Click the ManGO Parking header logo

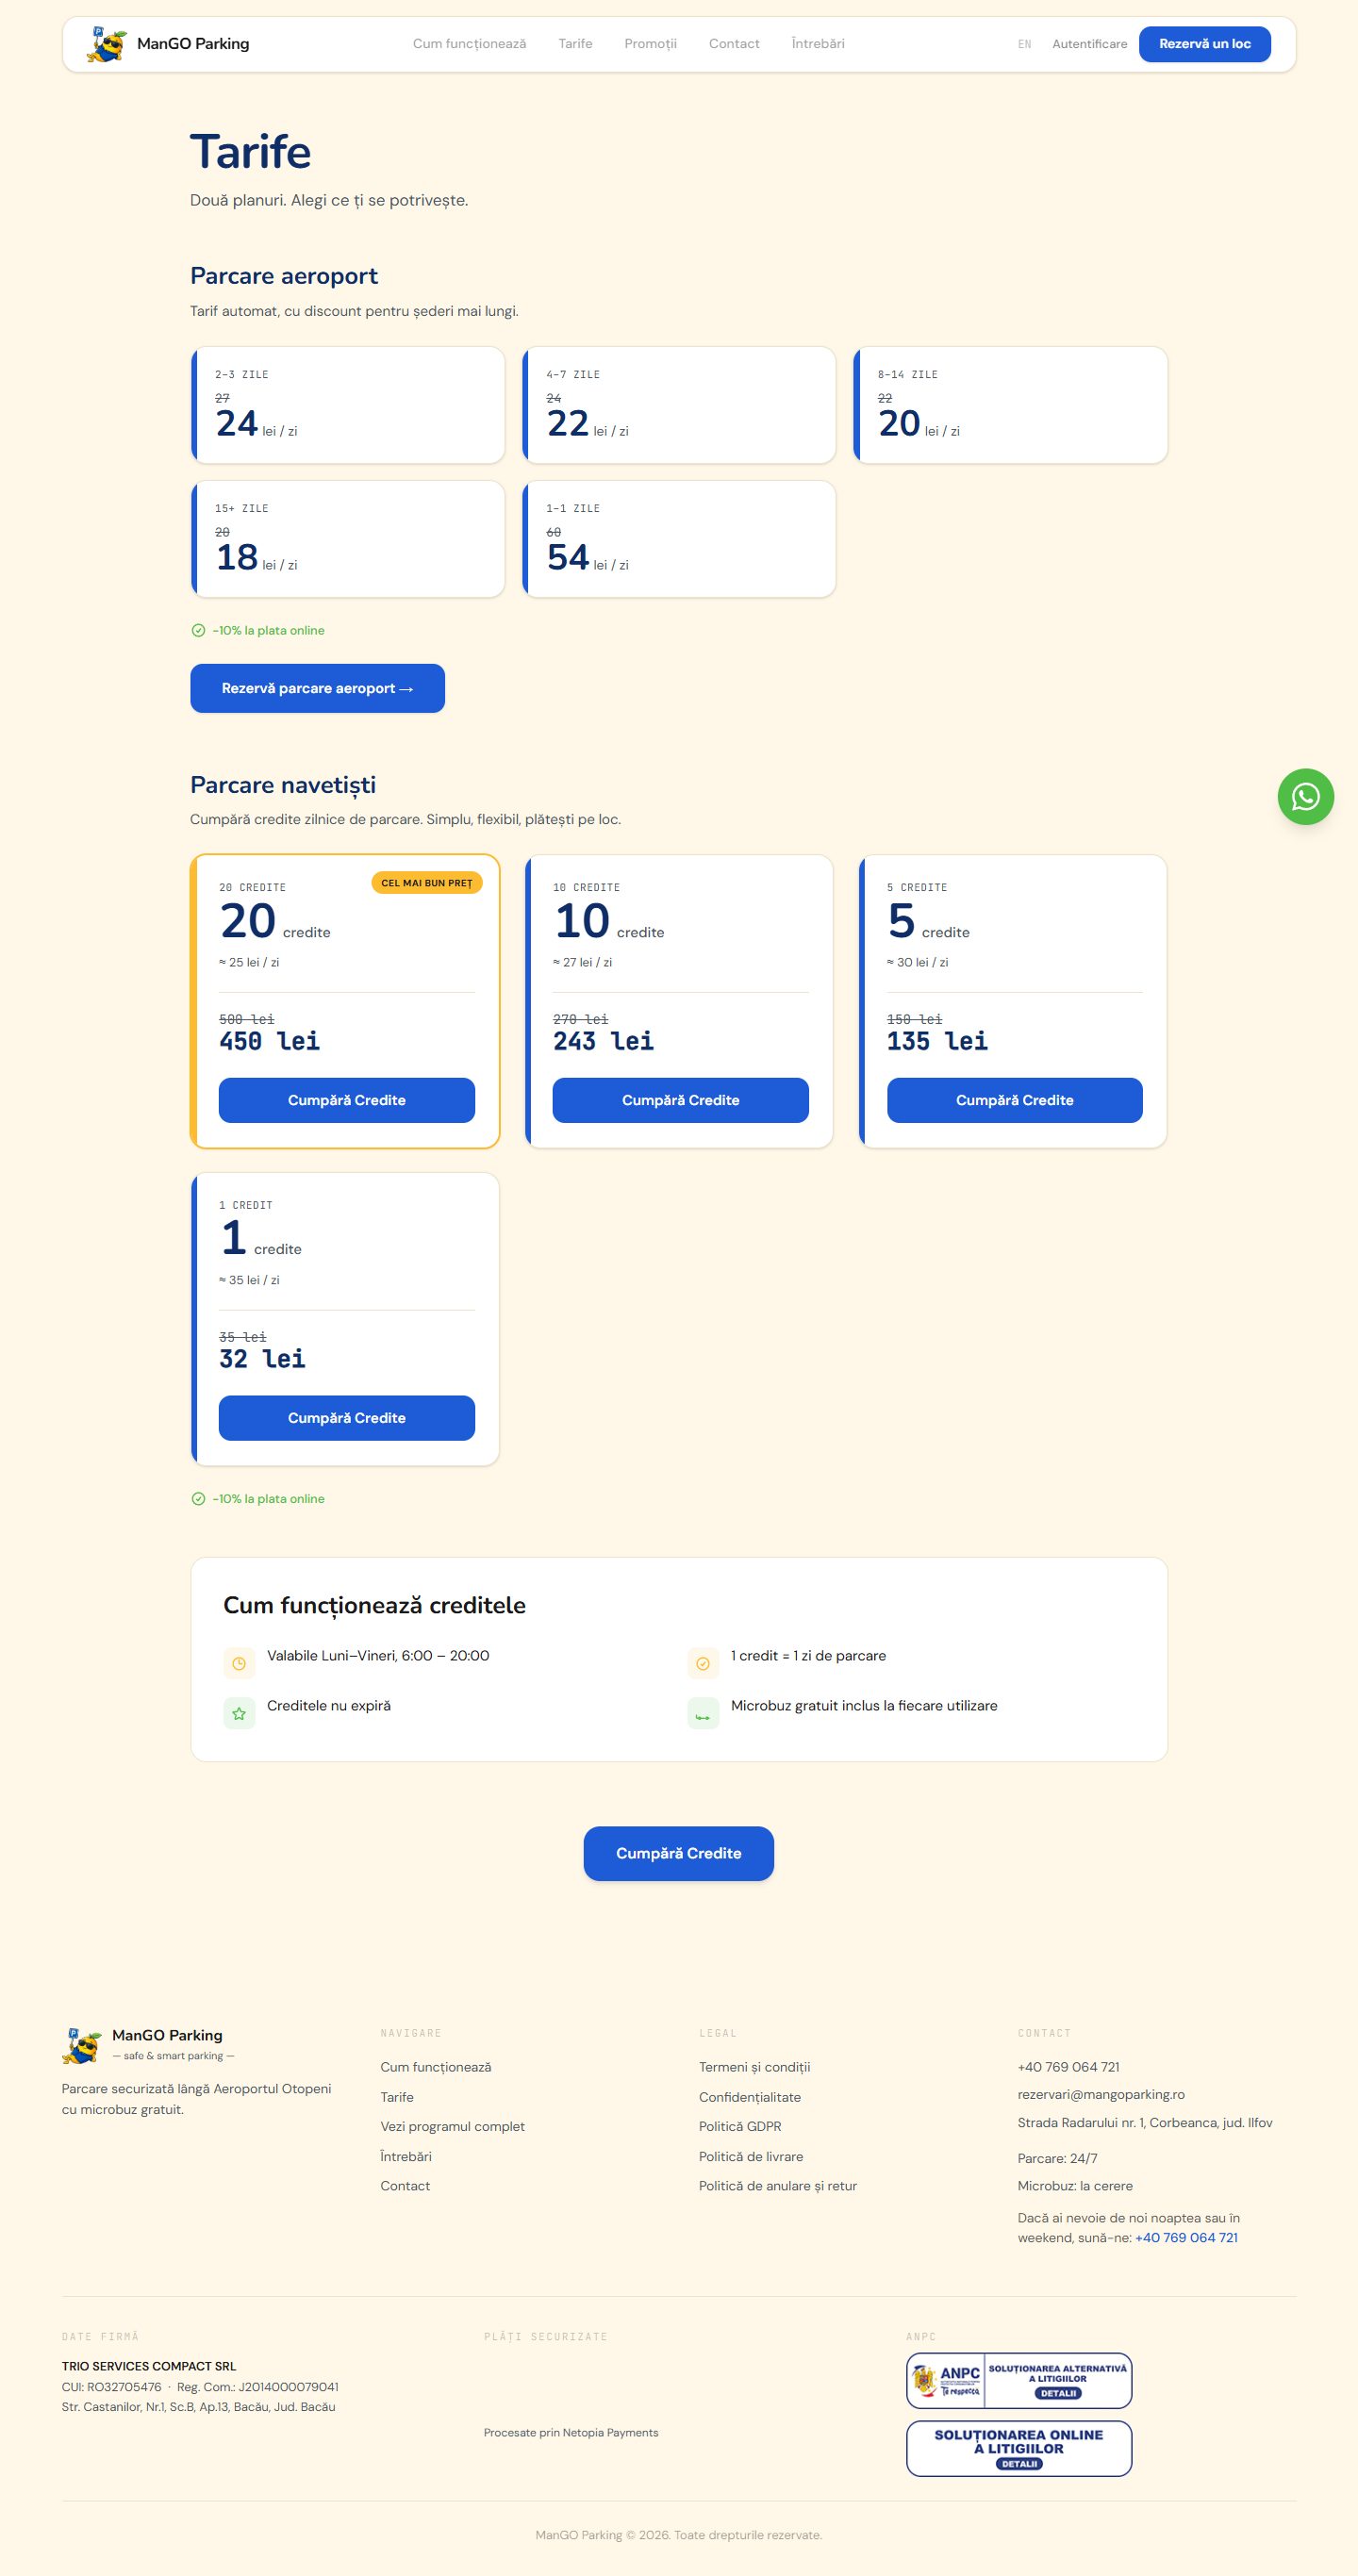tap(168, 44)
